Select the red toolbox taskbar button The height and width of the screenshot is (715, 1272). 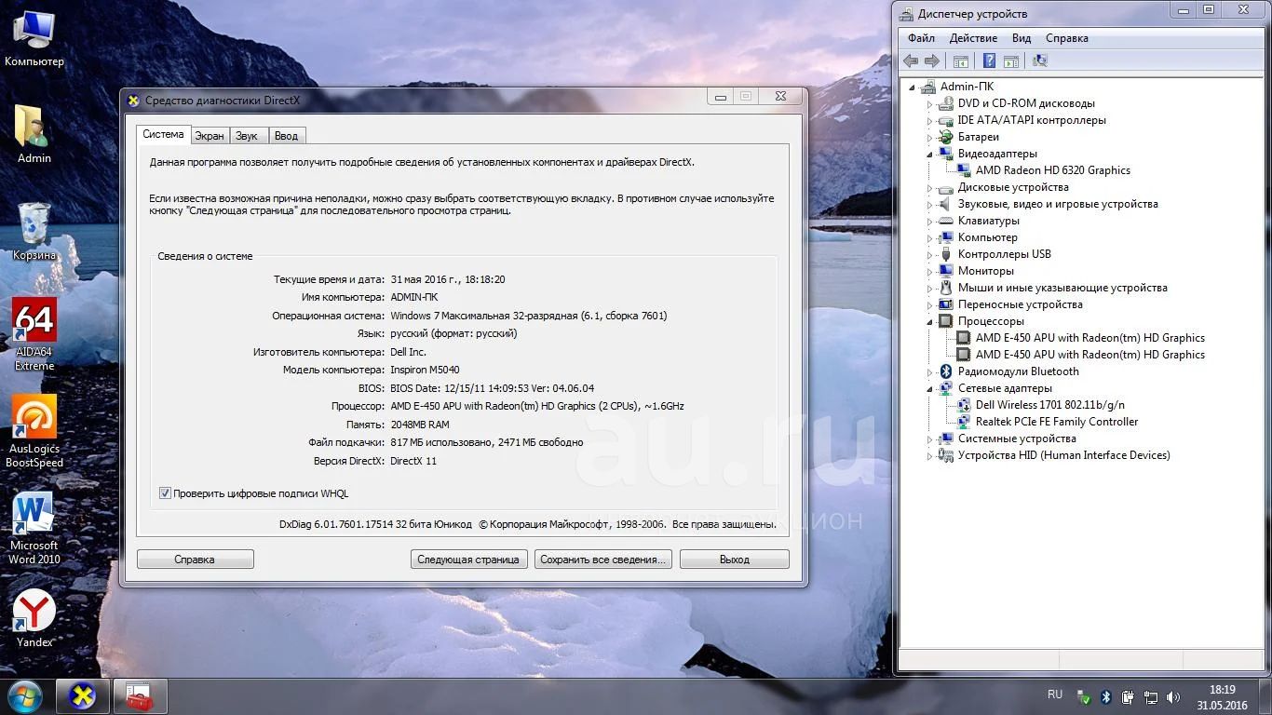(141, 696)
